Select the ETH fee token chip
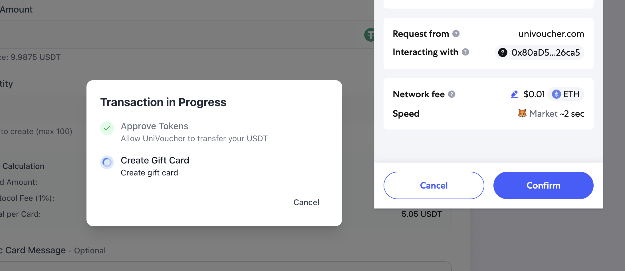Image resolution: width=625 pixels, height=271 pixels. 566,94
